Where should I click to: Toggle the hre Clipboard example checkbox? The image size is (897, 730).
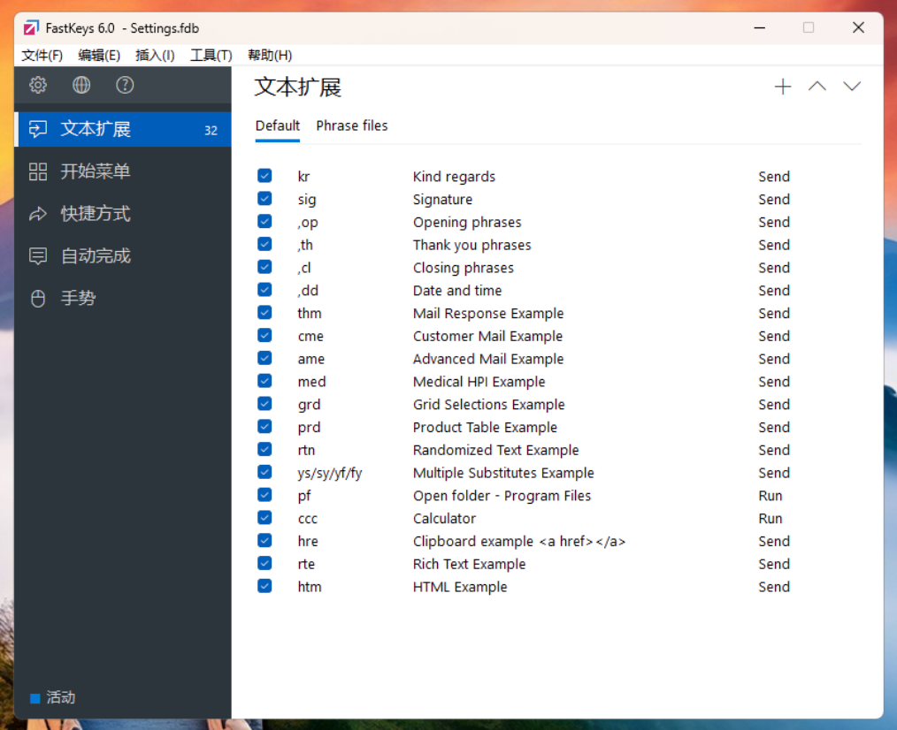tap(264, 541)
